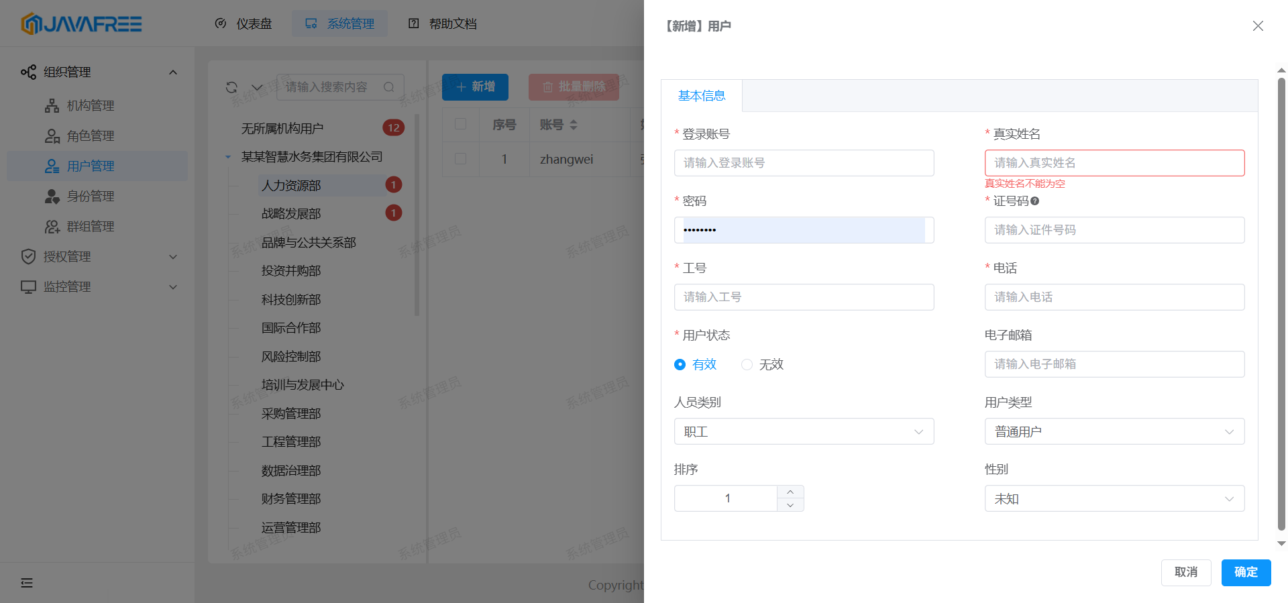This screenshot has width=1288, height=603.
Task: Click the refresh icon above the organization tree
Action: pyautogui.click(x=231, y=87)
